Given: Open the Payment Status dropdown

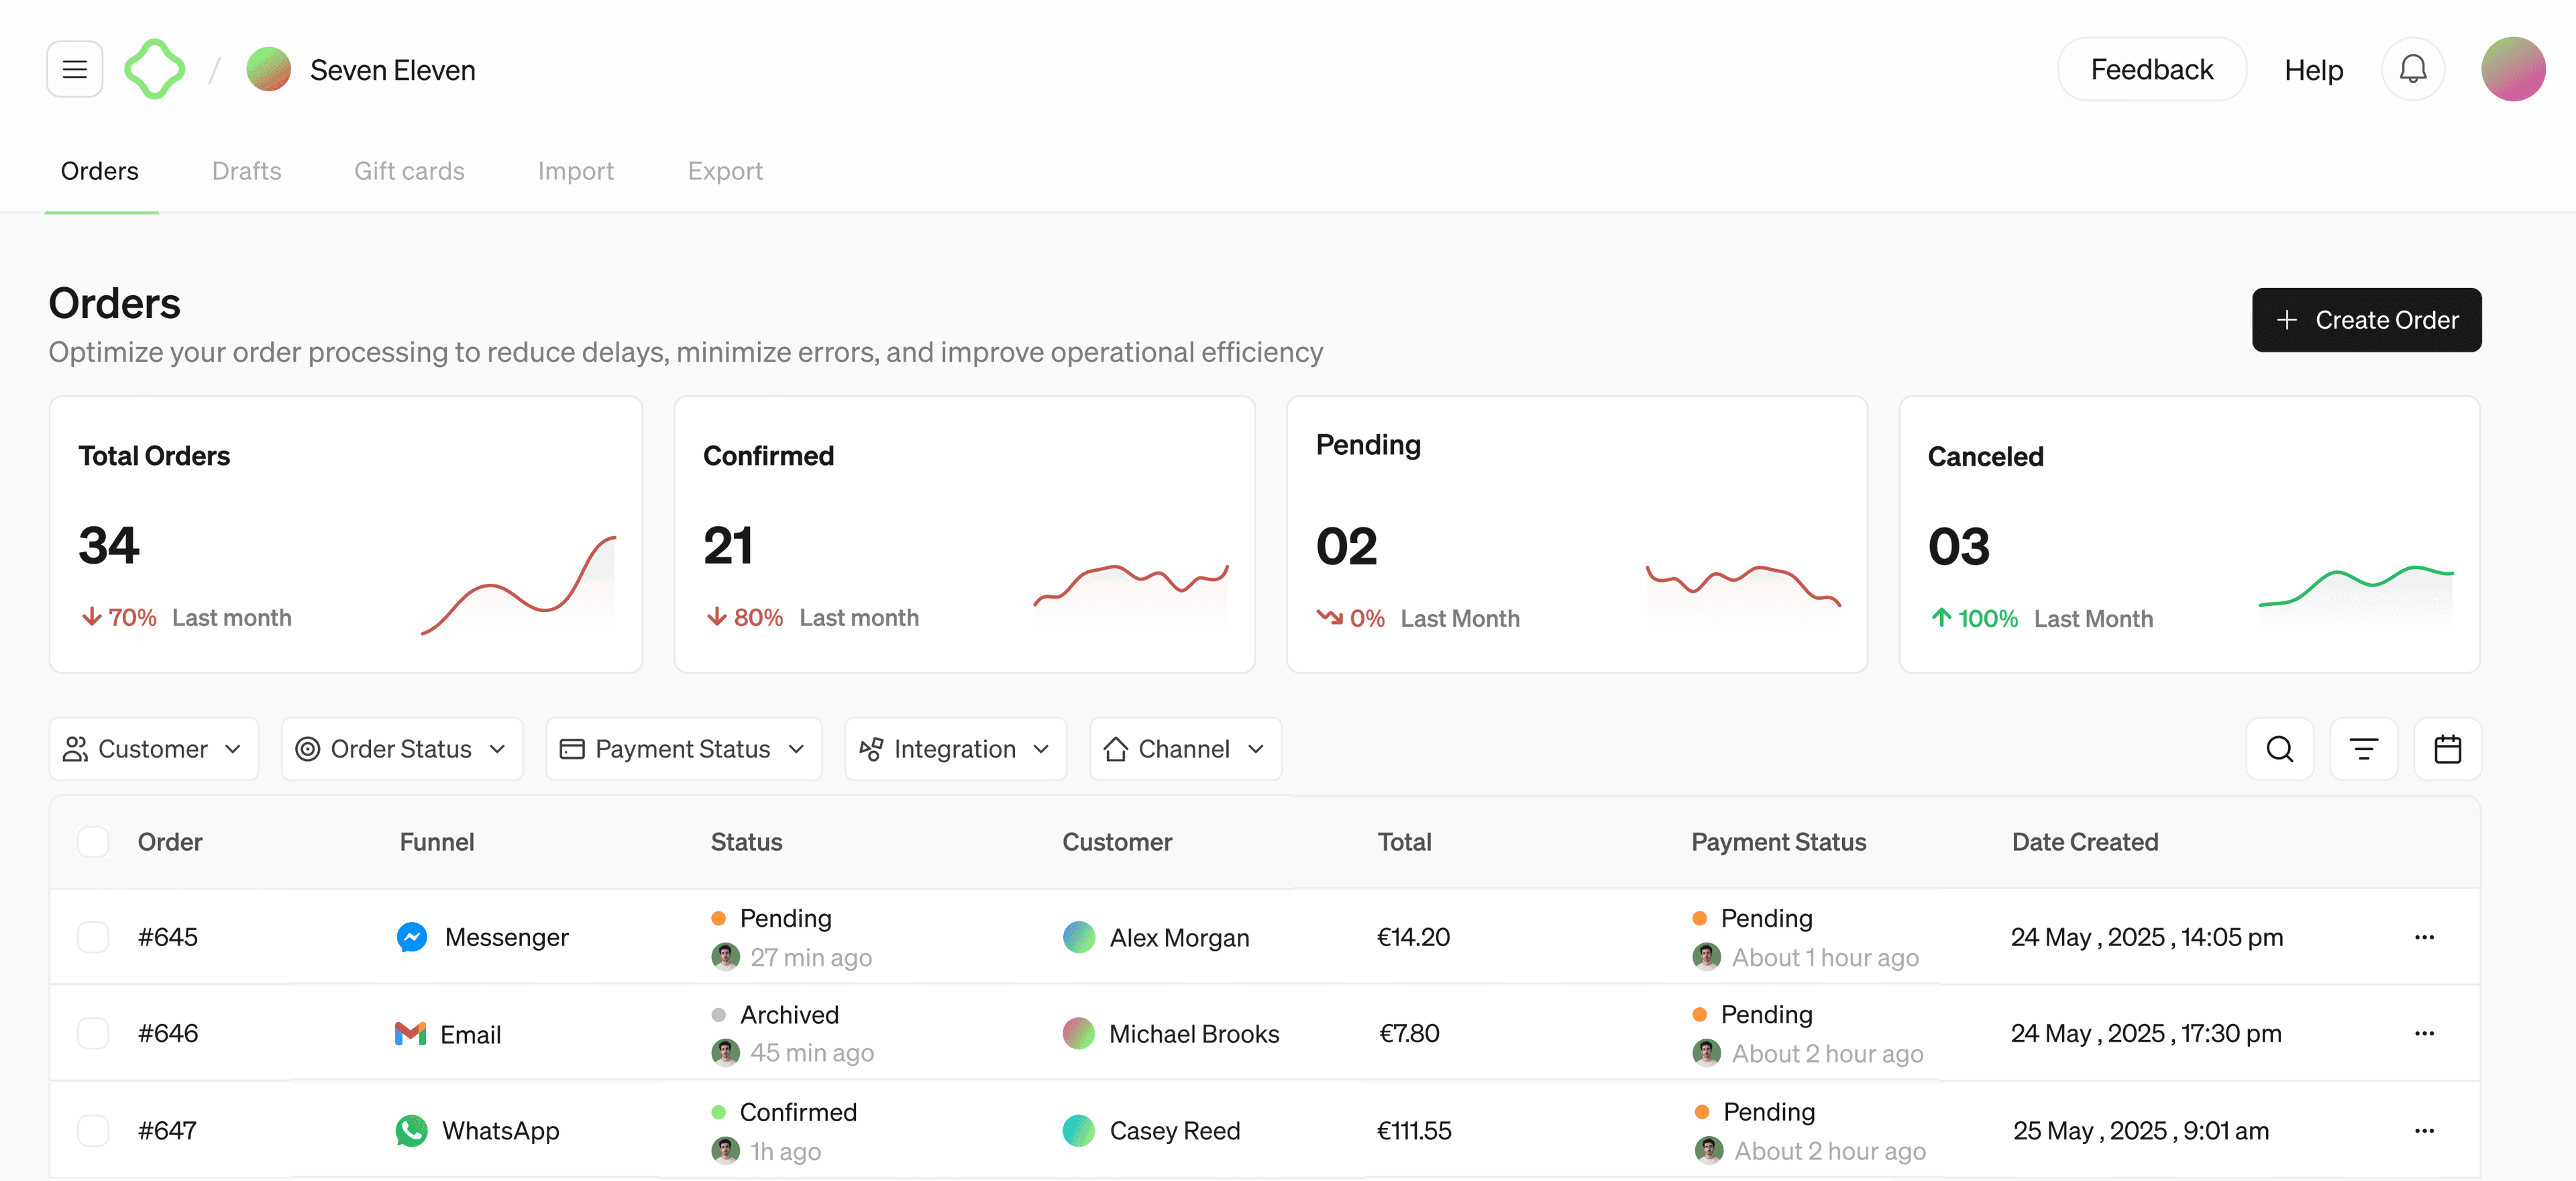Looking at the screenshot, I should click(x=683, y=749).
